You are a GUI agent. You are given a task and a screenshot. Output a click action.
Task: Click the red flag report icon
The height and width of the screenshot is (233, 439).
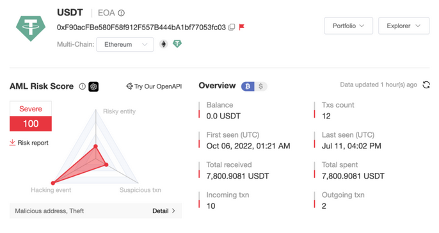[x=241, y=27]
